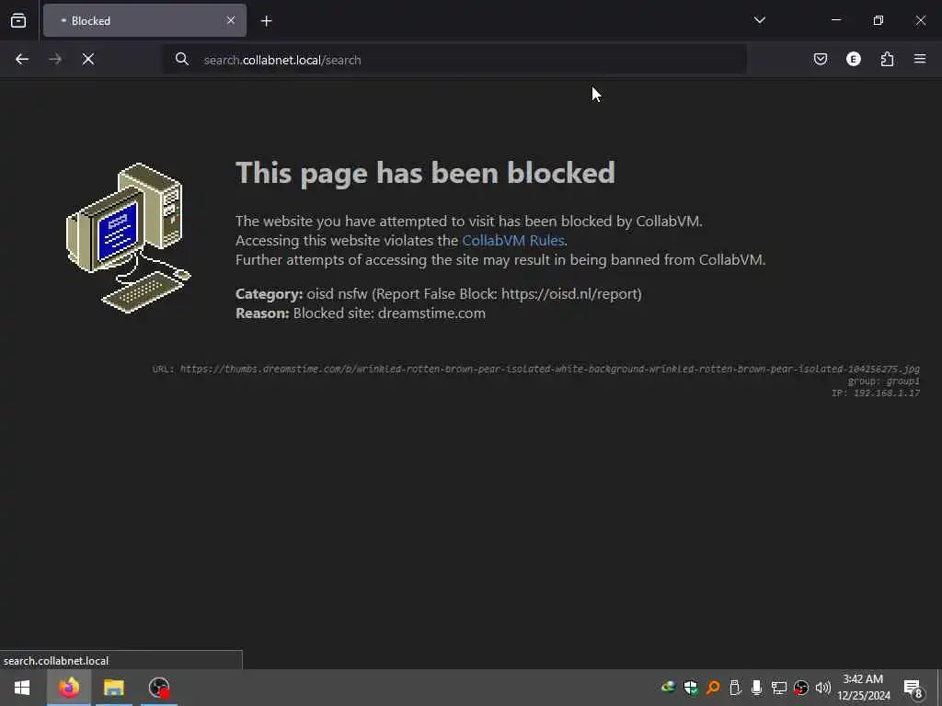Screen dimensions: 942x706
Task: Switch to the Blocked tab
Action: coord(144,20)
